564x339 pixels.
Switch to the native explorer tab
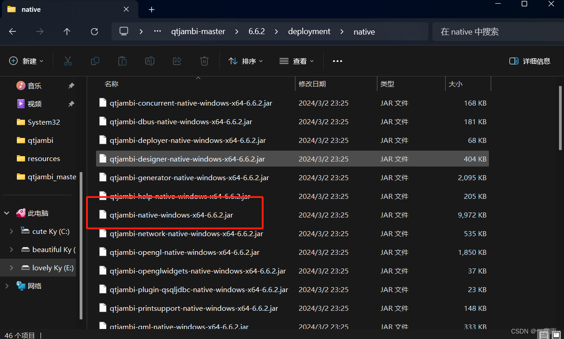click(31, 9)
